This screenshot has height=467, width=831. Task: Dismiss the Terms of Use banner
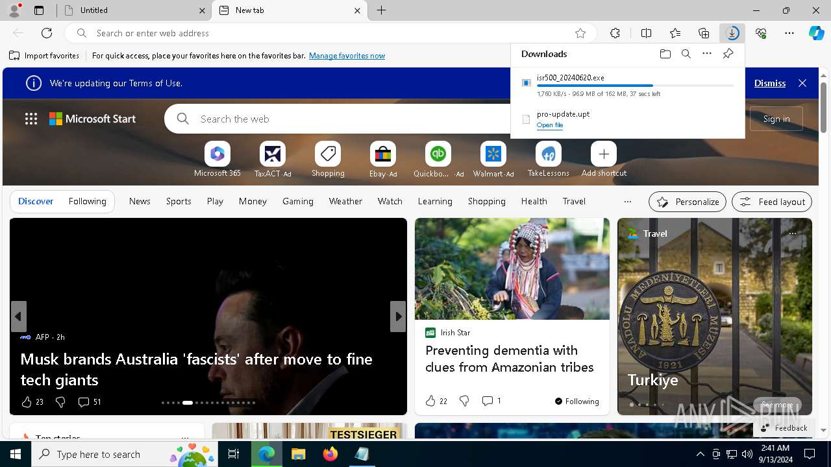(770, 83)
